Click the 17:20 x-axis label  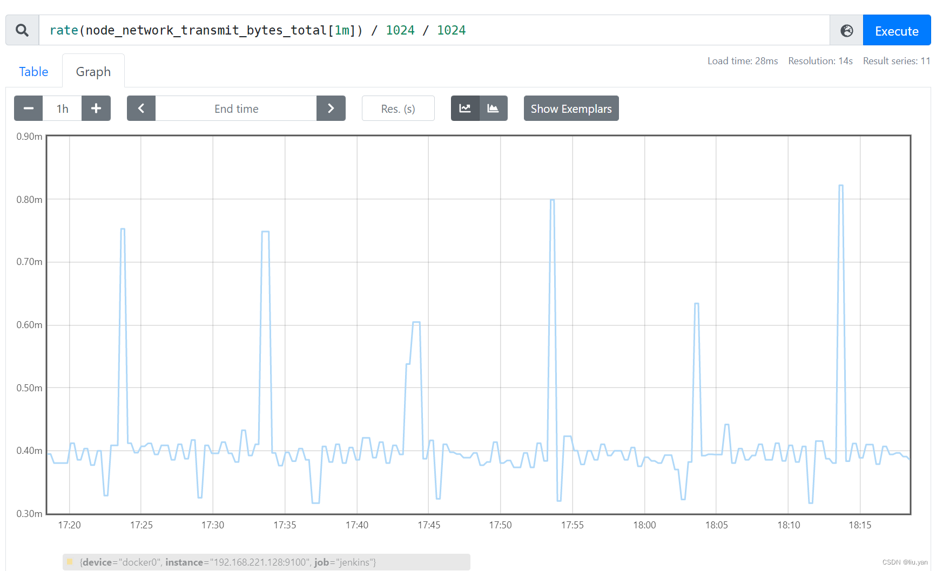[x=69, y=525]
